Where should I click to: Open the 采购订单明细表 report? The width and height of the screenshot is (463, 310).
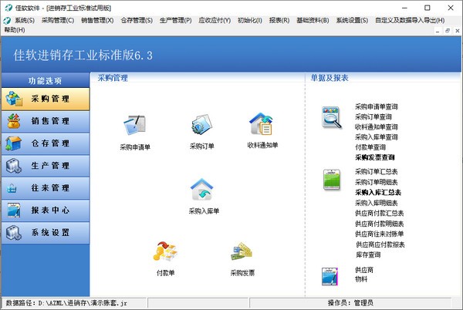(x=377, y=182)
